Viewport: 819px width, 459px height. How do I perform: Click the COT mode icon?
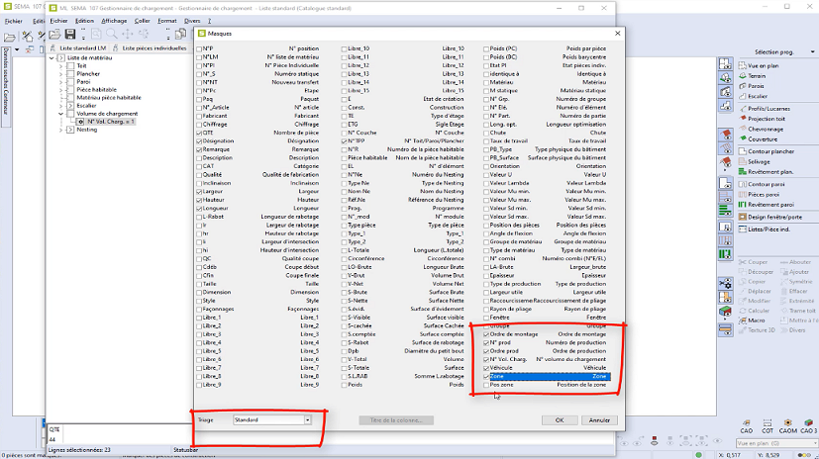tap(768, 429)
